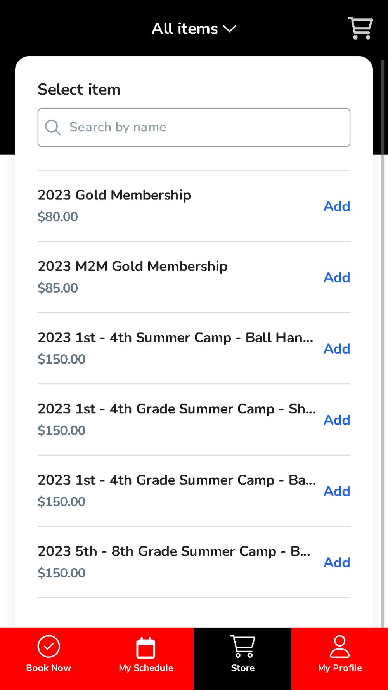
Task: Select the 2023 Gold Membership title
Action: click(114, 195)
